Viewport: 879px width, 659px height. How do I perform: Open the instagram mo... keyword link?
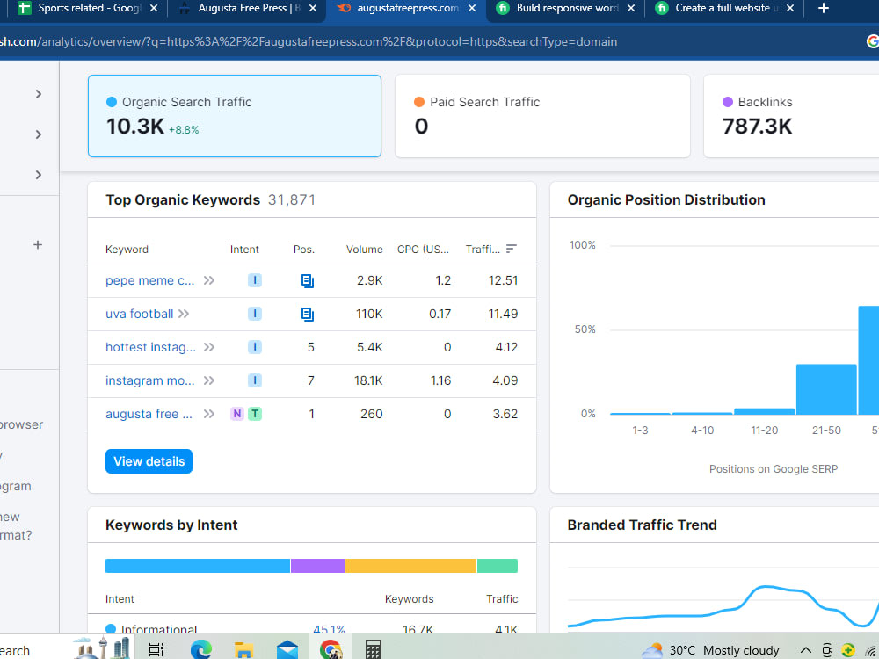pyautogui.click(x=149, y=380)
